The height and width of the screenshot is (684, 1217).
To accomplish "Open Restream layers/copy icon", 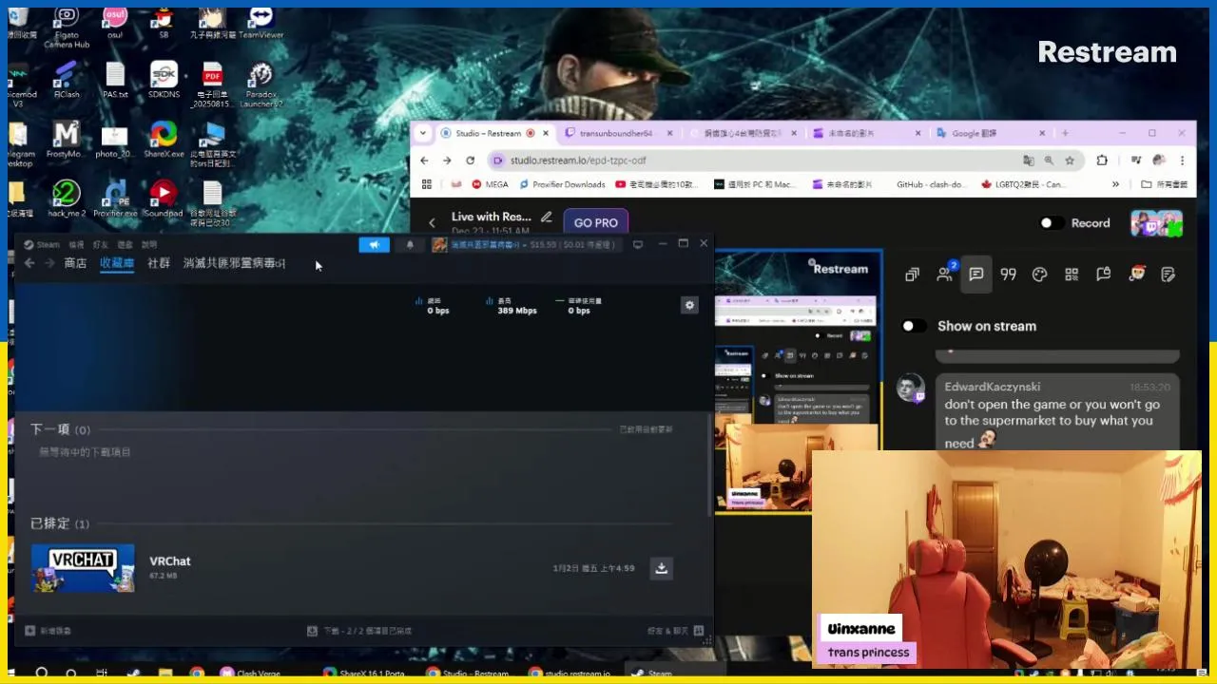I will 912,275.
